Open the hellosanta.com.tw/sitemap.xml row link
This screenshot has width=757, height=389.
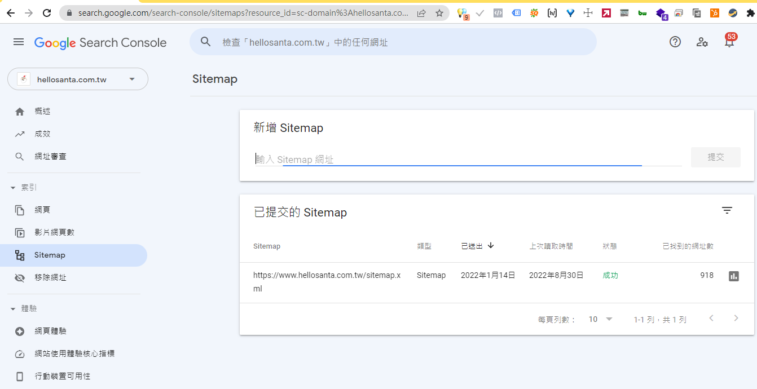327,282
